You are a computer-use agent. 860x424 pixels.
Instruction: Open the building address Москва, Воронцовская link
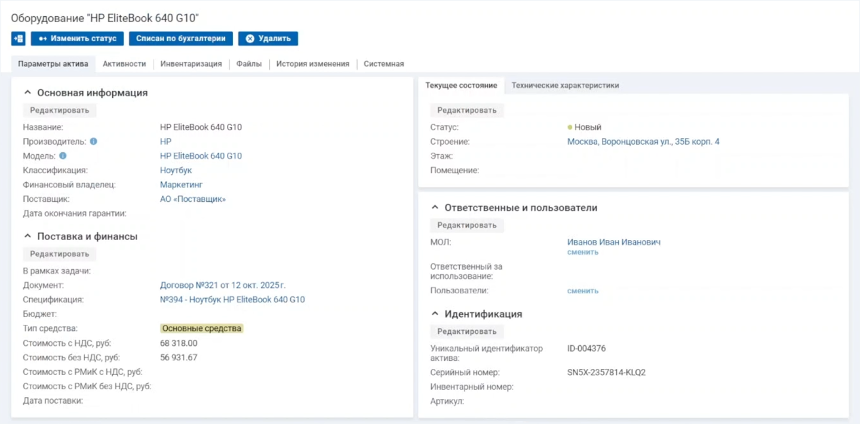[x=643, y=142]
